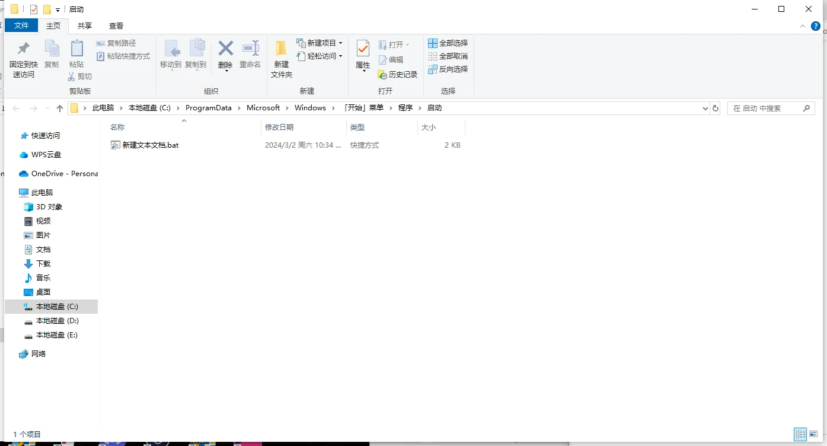Invert selection using 反向选择
The width and height of the screenshot is (827, 446).
pyautogui.click(x=448, y=69)
